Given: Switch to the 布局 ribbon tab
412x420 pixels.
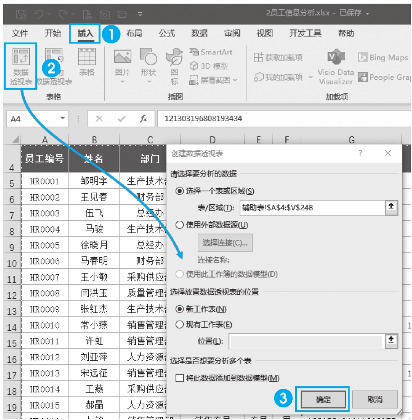Looking at the screenshot, I should [134, 33].
